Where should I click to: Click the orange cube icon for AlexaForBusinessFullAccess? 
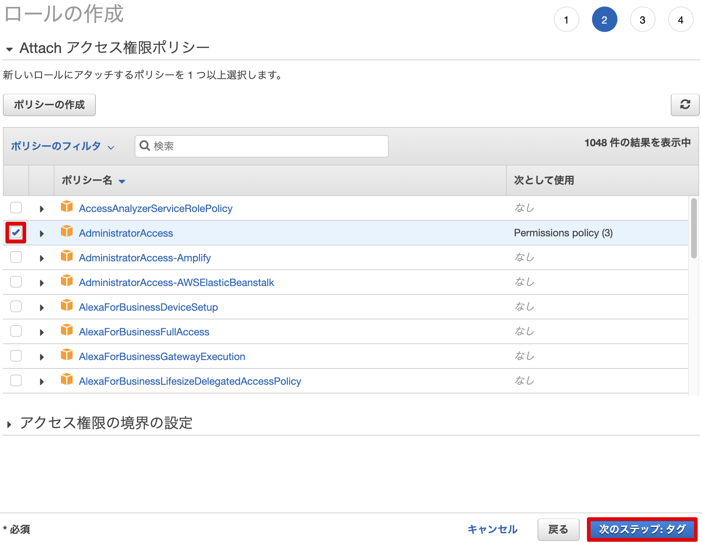tap(67, 331)
